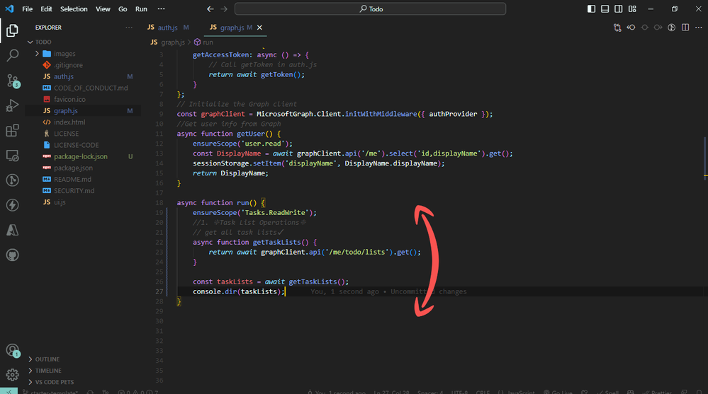Open the Selection menu
Image resolution: width=708 pixels, height=394 pixels.
point(74,9)
